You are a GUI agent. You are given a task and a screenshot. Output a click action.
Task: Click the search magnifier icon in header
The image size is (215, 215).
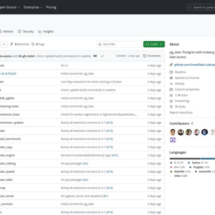point(190,7)
